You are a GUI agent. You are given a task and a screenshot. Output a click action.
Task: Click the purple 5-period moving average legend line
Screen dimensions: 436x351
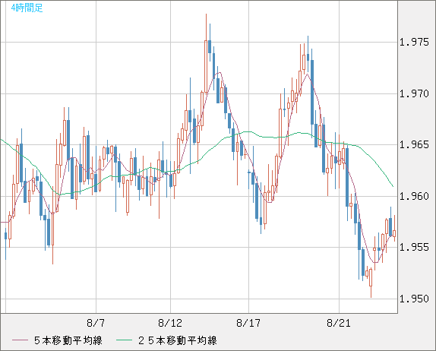click(20, 340)
